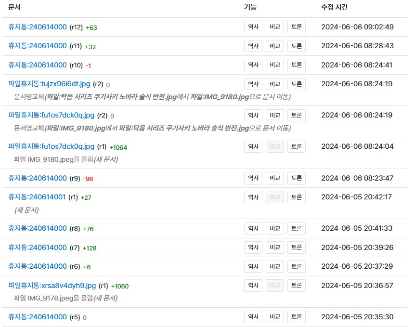Compare revisions with 비교 for fu1os7dck0q.jpg r2

274,115
